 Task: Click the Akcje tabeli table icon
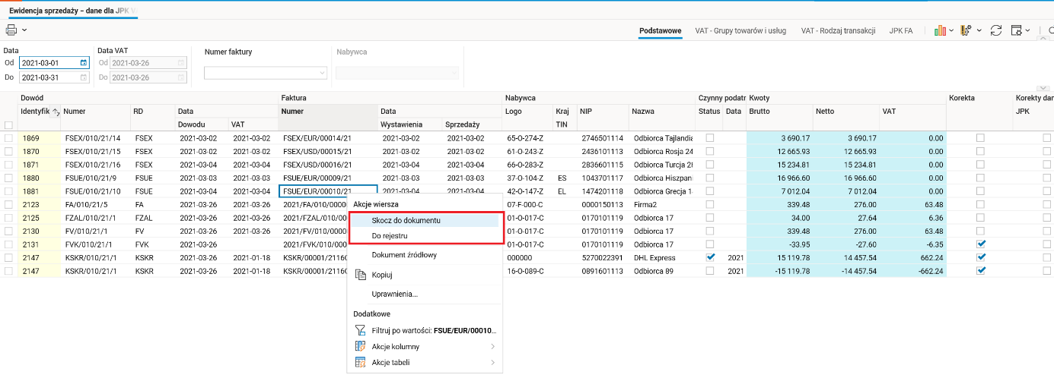pos(361,363)
